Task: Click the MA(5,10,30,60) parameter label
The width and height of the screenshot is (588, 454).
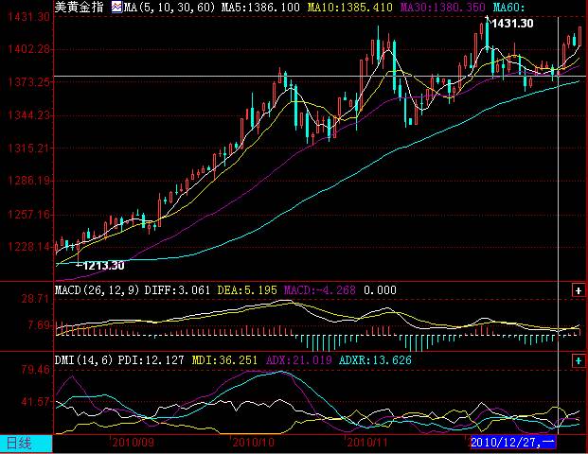Action: [169, 8]
